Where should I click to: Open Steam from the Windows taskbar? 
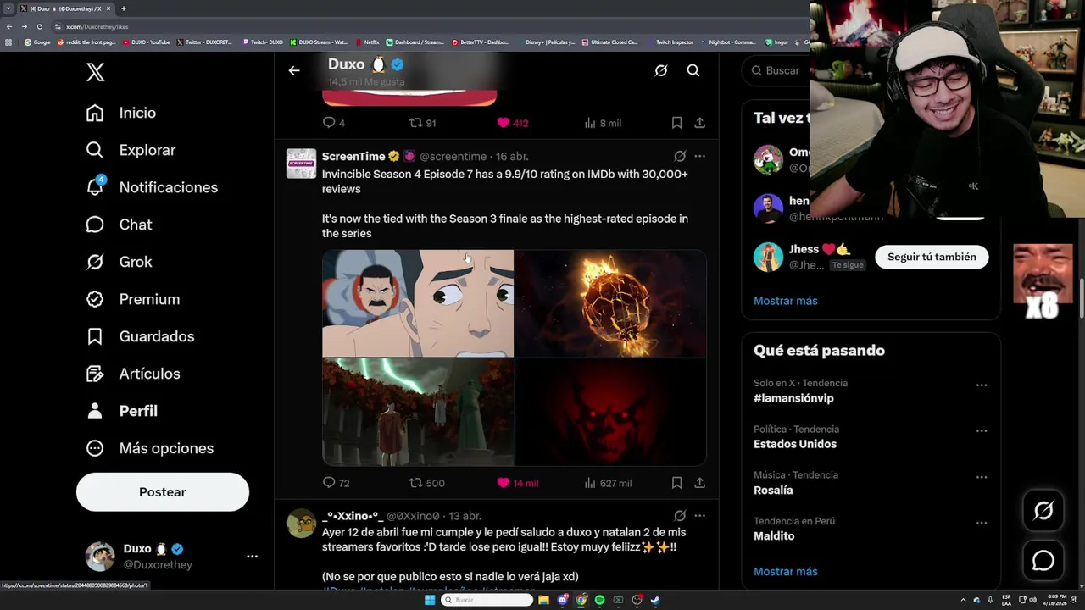tap(655, 600)
